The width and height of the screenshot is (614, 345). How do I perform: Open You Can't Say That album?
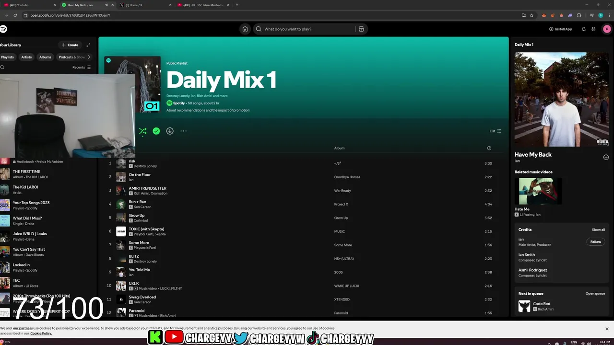tap(48, 252)
